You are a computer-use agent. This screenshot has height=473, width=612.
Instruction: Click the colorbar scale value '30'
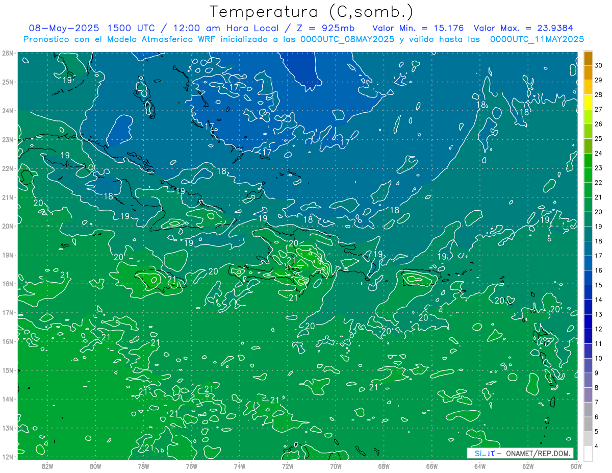pyautogui.click(x=599, y=65)
